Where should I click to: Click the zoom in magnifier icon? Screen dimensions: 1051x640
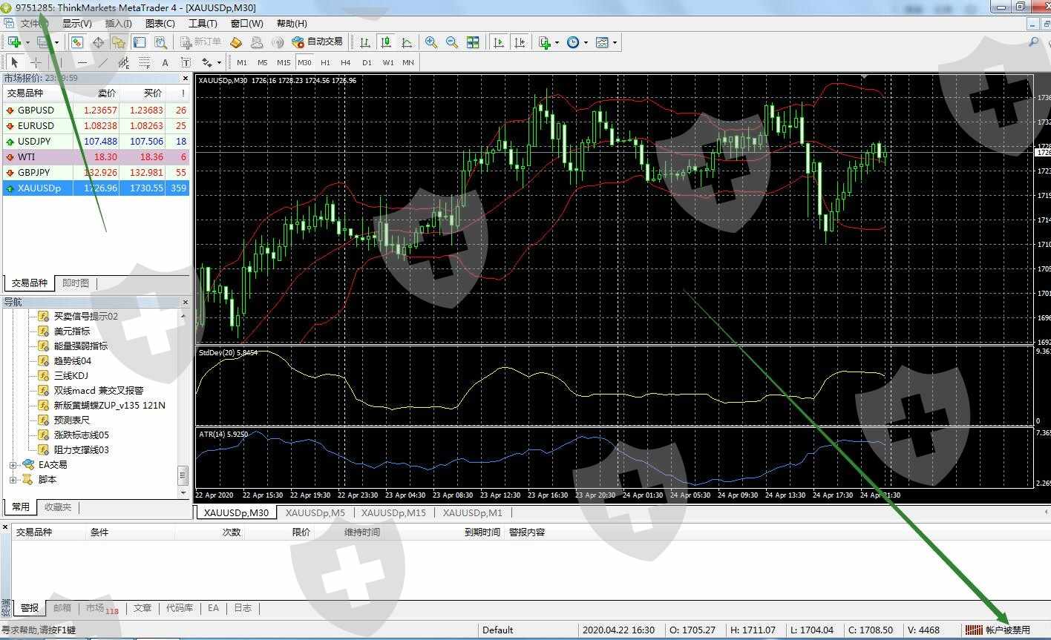(430, 42)
